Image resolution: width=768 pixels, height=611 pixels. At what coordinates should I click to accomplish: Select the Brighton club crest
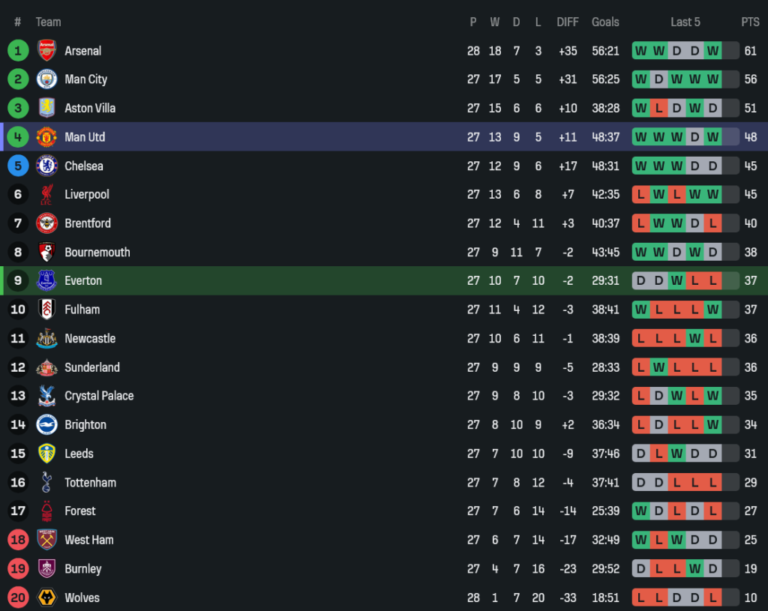pyautogui.click(x=47, y=425)
